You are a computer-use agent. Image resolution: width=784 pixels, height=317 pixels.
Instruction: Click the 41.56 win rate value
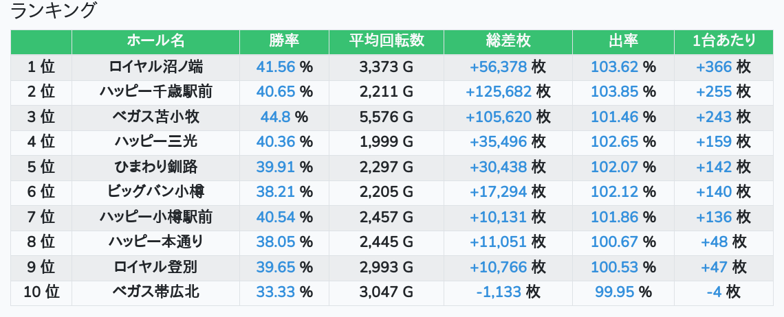276,67
